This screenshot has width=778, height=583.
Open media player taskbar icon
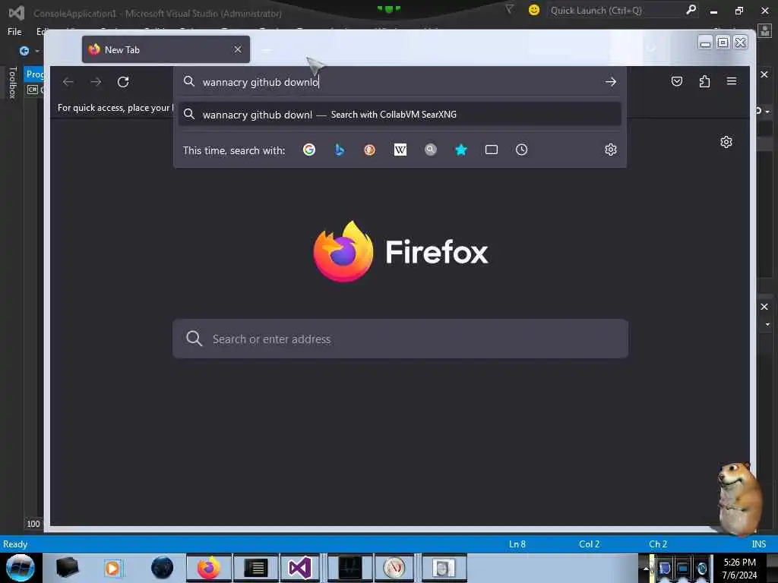(112, 568)
